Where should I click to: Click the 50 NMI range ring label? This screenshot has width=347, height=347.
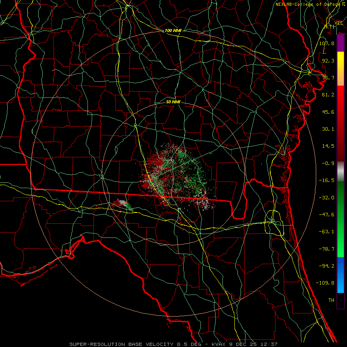click(173, 102)
